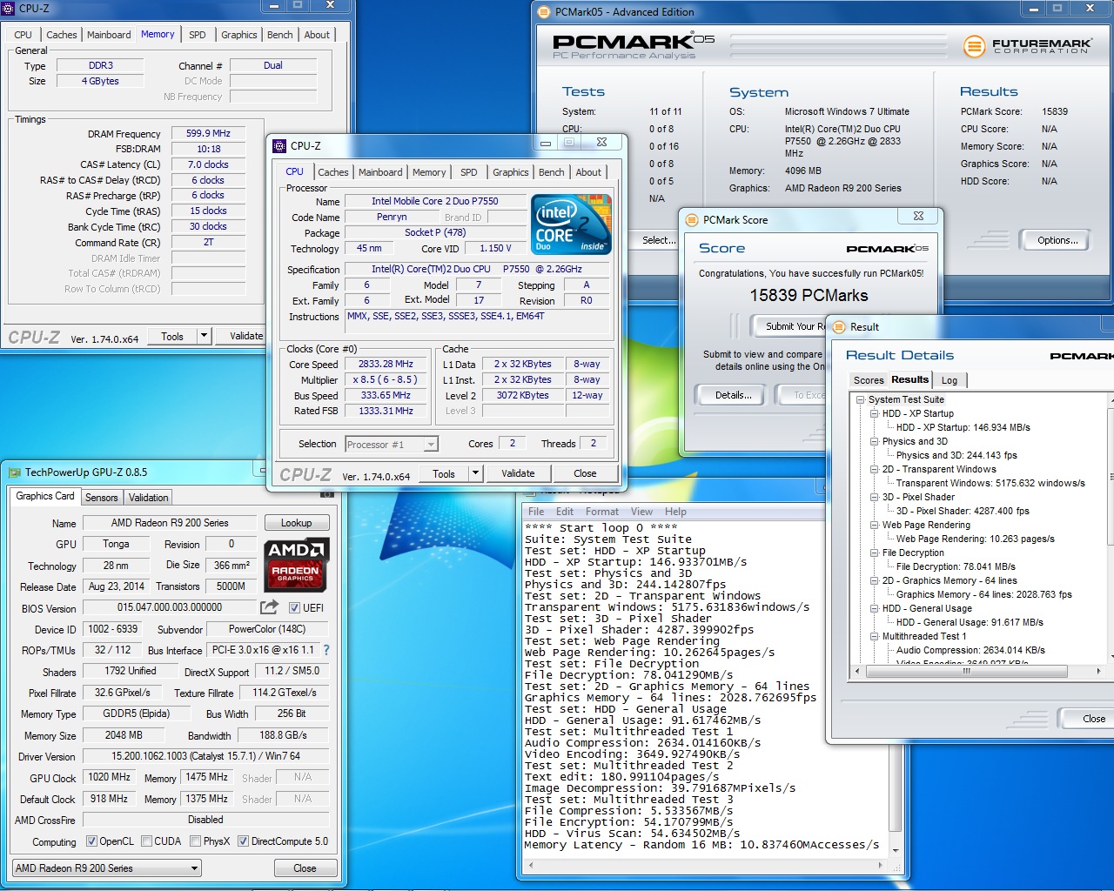Click the Intel Core 2 Duo logo
Screen dimensions: 1114x891
[573, 224]
